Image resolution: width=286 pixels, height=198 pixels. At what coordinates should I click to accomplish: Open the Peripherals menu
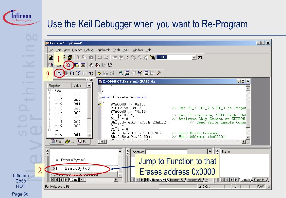click(x=103, y=50)
